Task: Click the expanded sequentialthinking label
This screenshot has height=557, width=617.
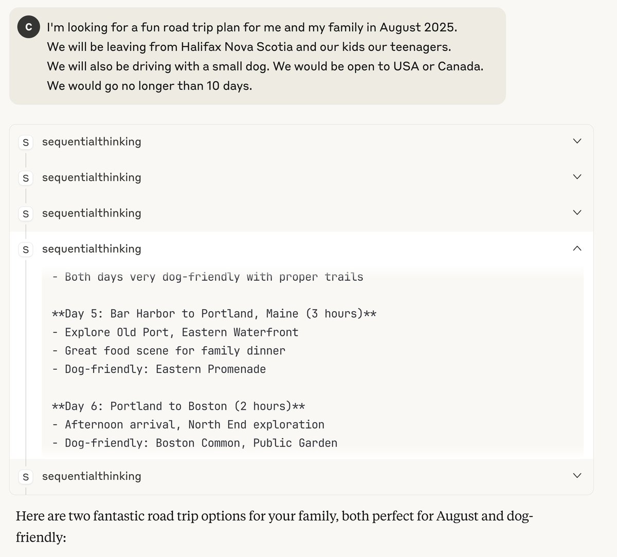Action: tap(92, 248)
